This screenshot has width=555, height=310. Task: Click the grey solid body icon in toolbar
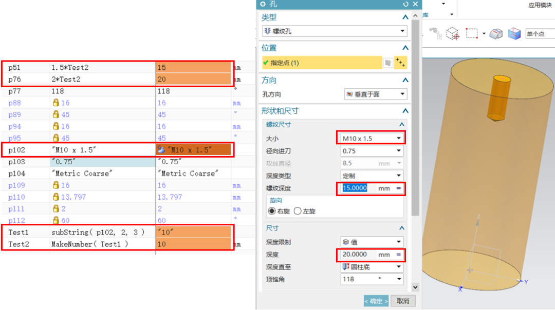[x=496, y=34]
